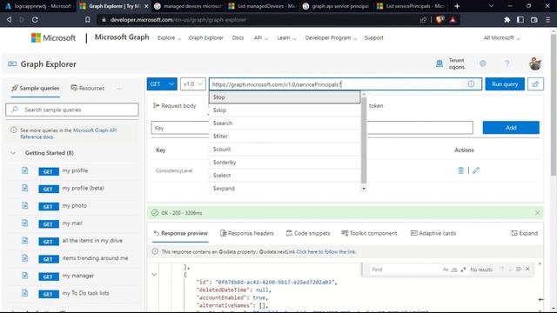
Task: Click the Run query button
Action: 505,84
